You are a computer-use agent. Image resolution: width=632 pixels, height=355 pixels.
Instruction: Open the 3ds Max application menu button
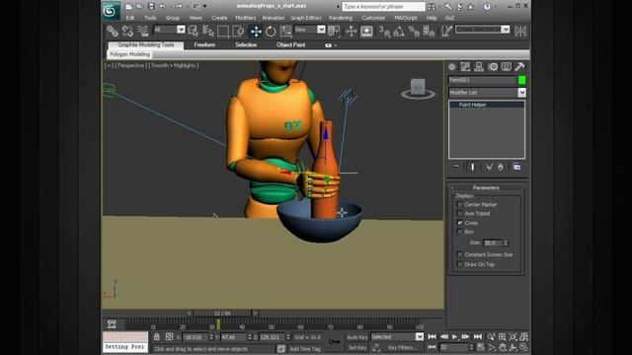click(110, 11)
